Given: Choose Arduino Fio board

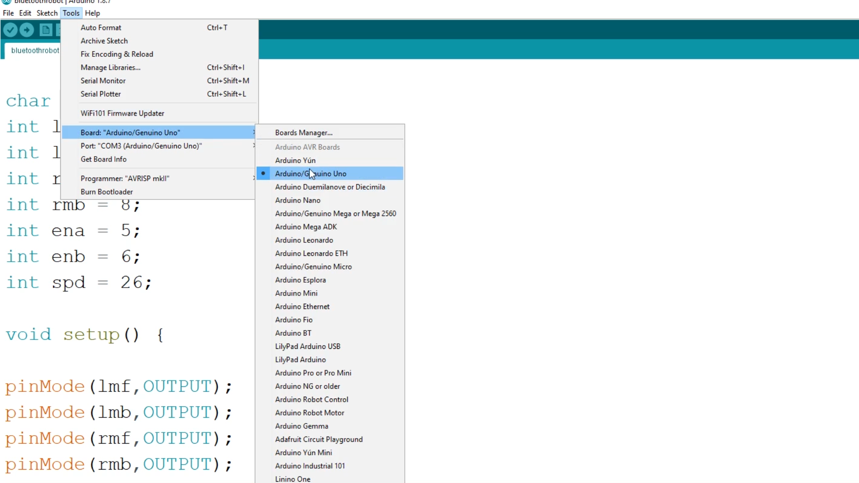Looking at the screenshot, I should point(330,320).
